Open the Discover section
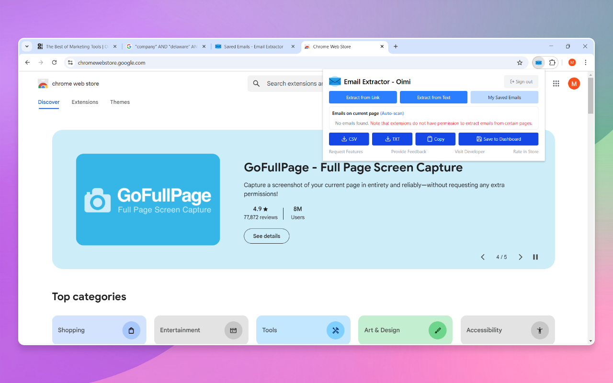613x383 pixels. pyautogui.click(x=49, y=102)
